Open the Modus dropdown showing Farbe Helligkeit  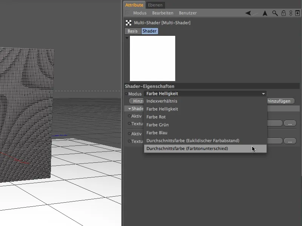coord(204,93)
